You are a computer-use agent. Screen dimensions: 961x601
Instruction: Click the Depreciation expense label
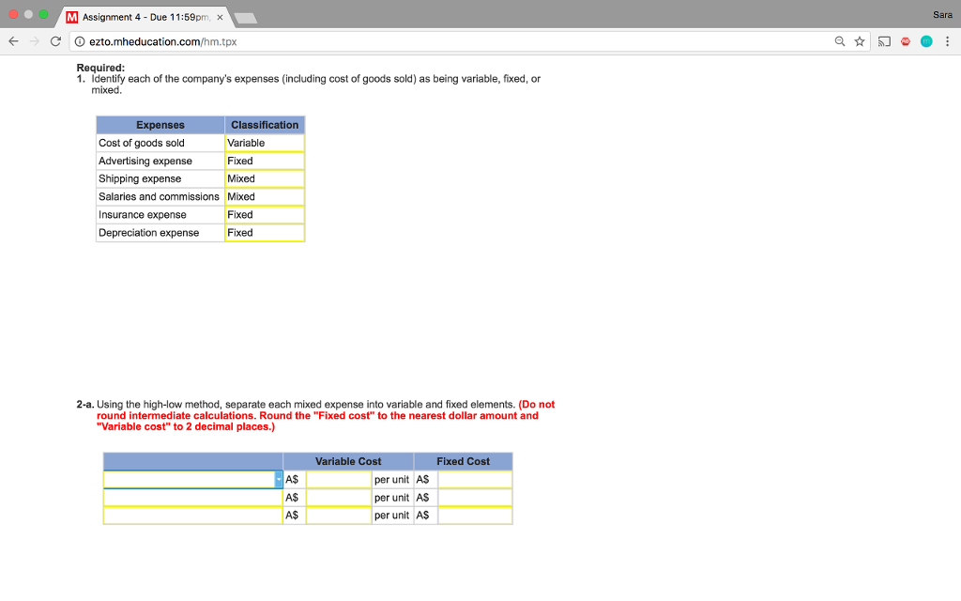[149, 233]
